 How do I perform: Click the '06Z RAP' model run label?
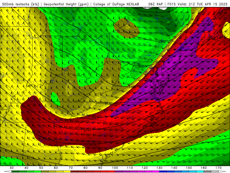tap(156, 4)
